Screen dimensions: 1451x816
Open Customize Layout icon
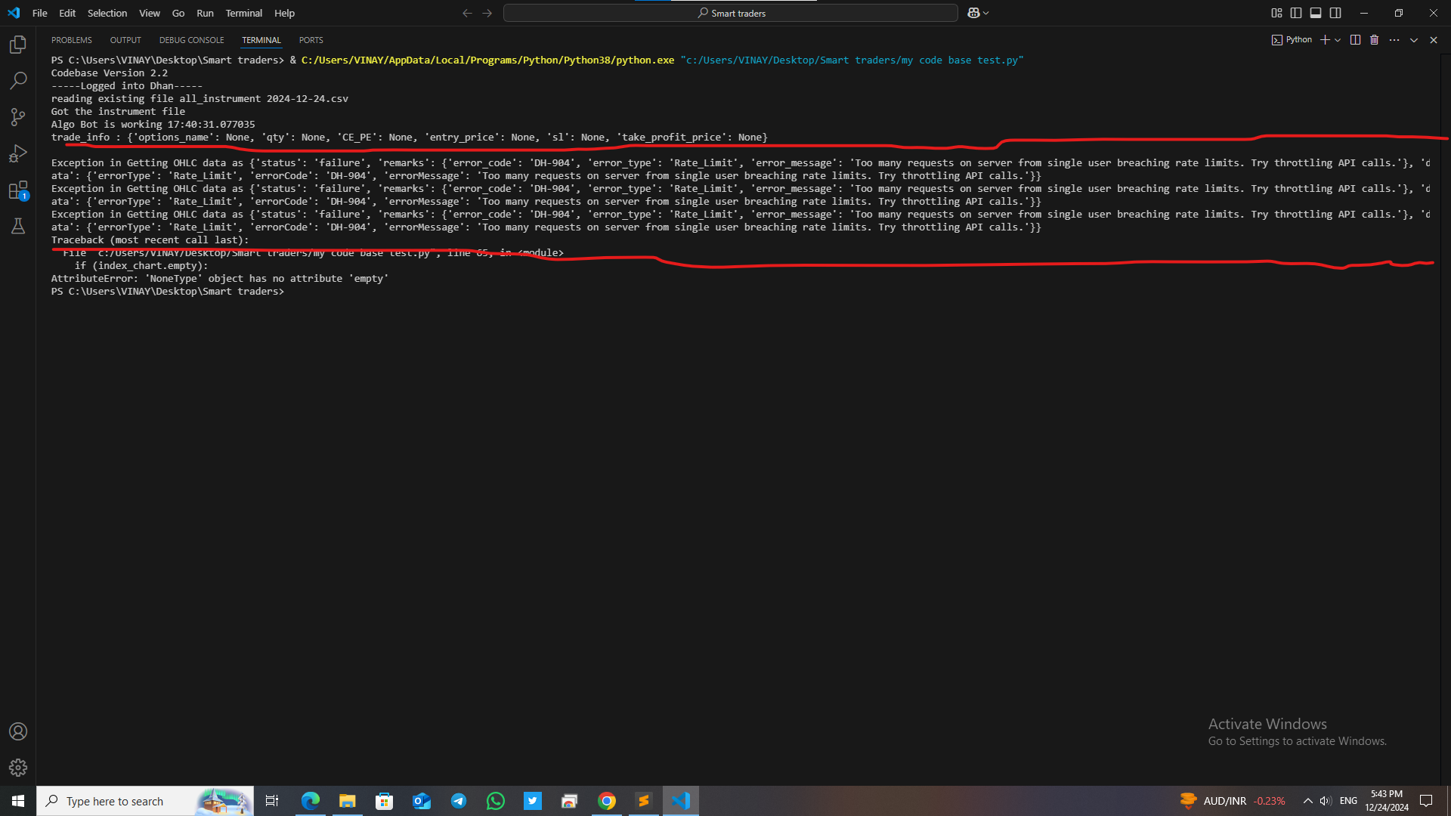1276,13
